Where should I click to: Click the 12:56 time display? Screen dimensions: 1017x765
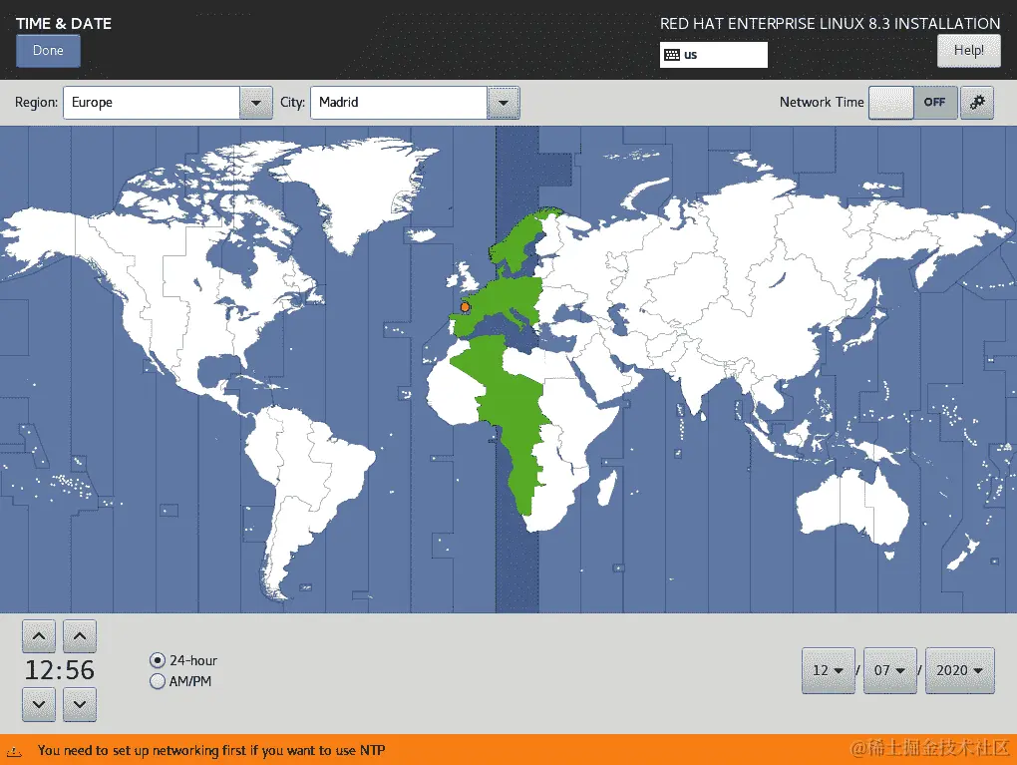tap(60, 670)
